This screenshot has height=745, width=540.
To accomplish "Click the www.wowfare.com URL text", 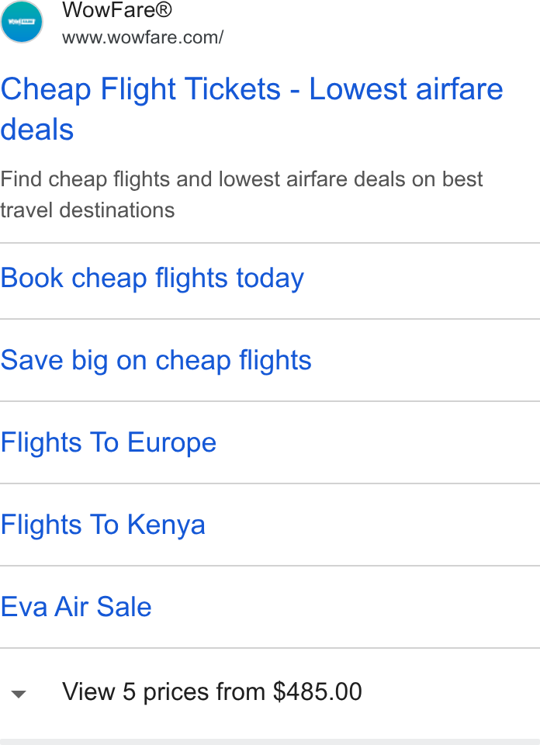I will coord(143,37).
